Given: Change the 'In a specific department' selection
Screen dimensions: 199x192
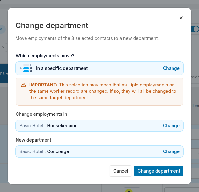Looking at the screenshot, I should click(x=171, y=68).
